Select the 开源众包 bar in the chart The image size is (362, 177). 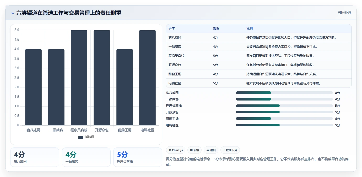[102, 78]
